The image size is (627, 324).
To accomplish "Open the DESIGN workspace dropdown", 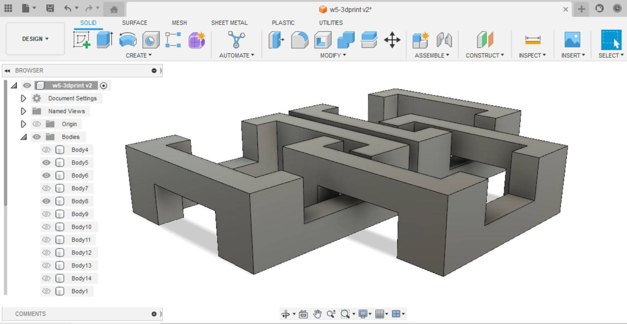I will click(35, 39).
